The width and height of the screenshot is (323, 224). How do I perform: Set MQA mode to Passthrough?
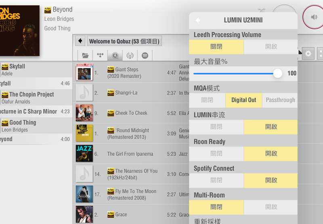[x=280, y=100]
